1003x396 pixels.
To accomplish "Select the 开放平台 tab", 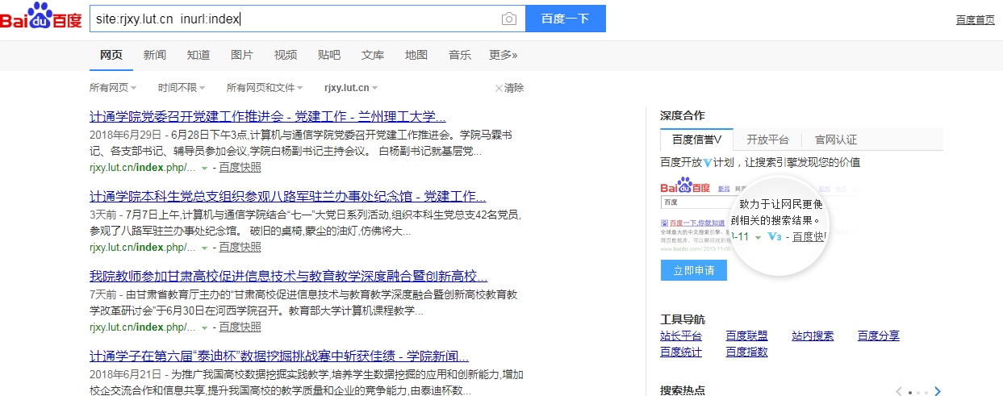I will point(767,140).
